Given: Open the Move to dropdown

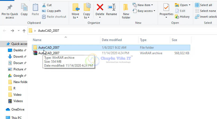Looking at the screenshot, I should click(x=75, y=16).
